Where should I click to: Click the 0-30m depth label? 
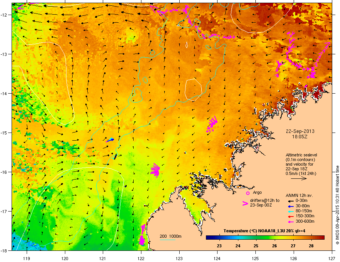(x=301, y=201)
